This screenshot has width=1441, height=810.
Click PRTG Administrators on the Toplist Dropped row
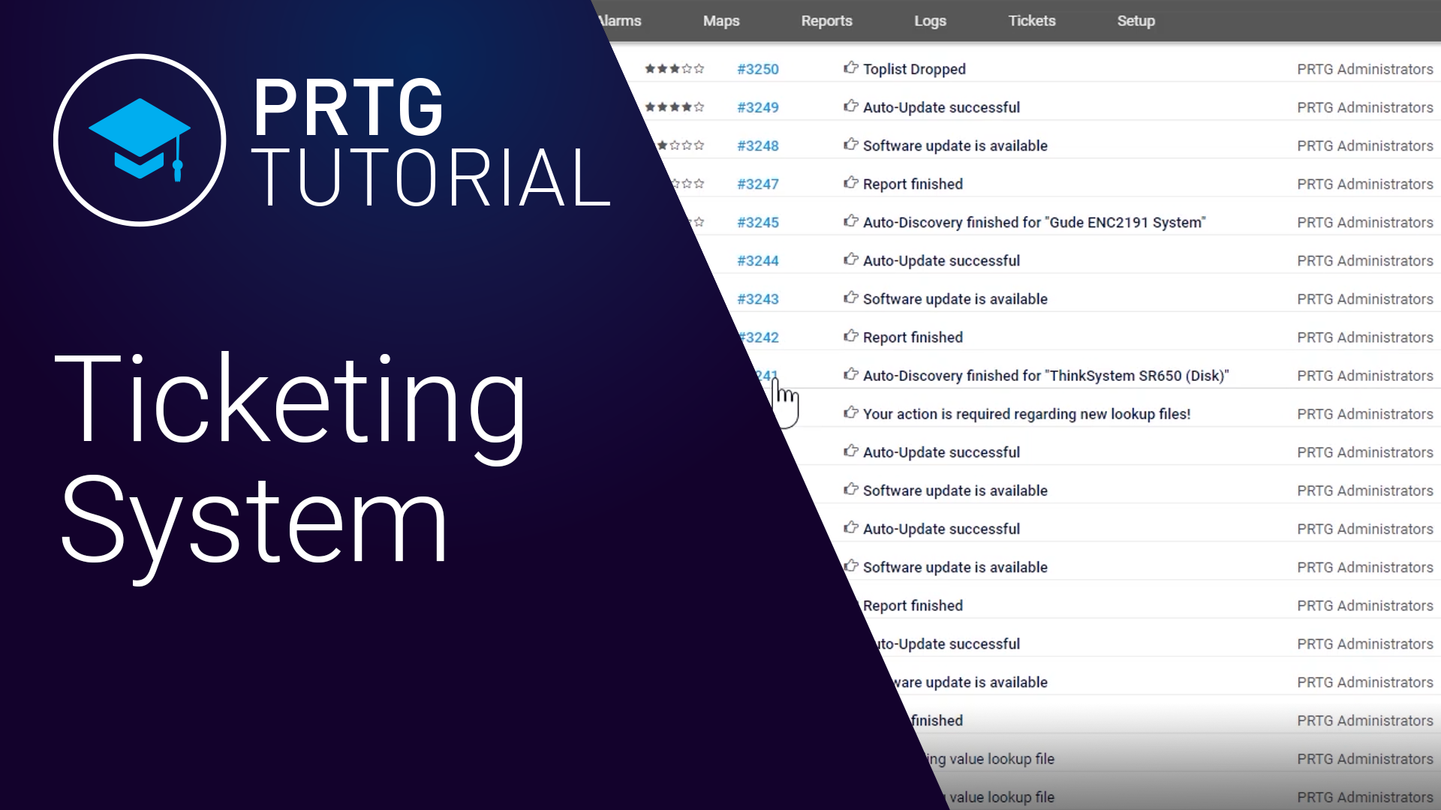[x=1364, y=68]
